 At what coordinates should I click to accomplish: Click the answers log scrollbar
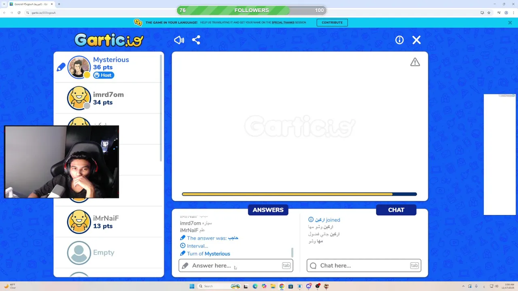click(292, 253)
